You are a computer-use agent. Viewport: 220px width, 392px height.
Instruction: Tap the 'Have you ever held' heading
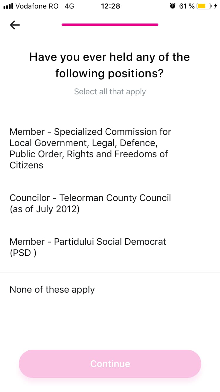pyautogui.click(x=110, y=65)
